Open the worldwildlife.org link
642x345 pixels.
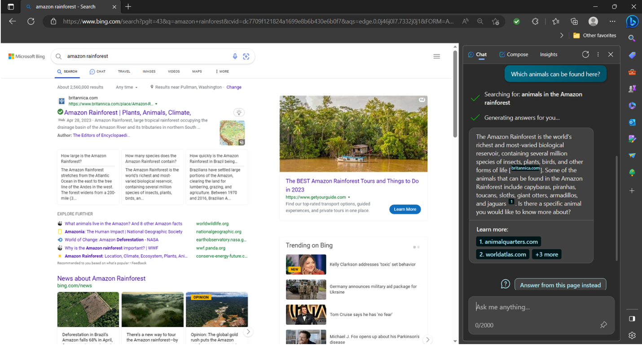[211, 223]
